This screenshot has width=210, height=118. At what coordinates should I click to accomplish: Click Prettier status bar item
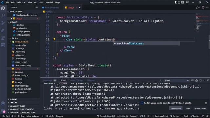tap(195, 116)
